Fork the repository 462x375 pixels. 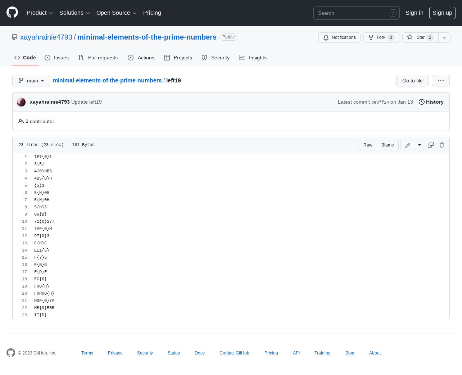coord(381,37)
